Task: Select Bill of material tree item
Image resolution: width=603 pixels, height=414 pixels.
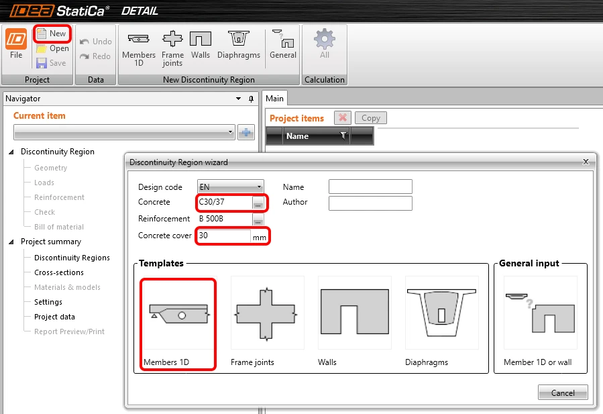Action: click(x=59, y=227)
